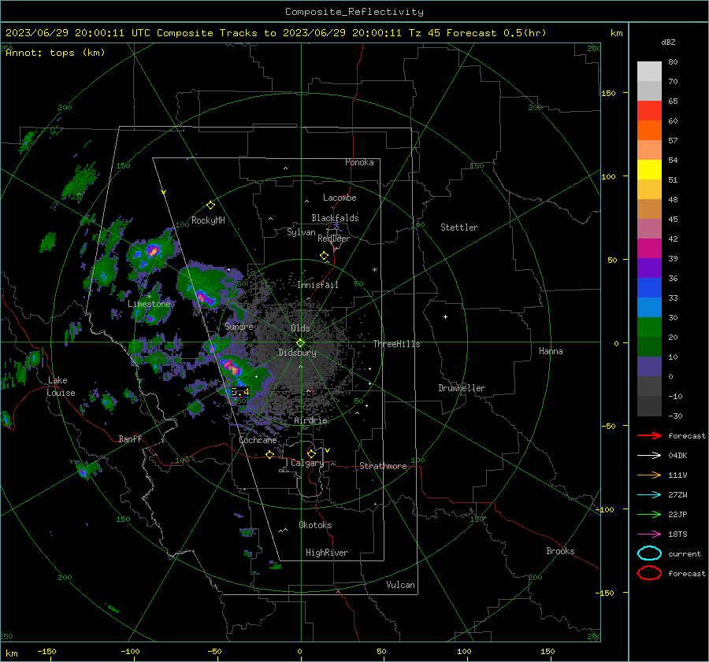
Task: Click the Annot: tops (km) label
Action: point(55,53)
